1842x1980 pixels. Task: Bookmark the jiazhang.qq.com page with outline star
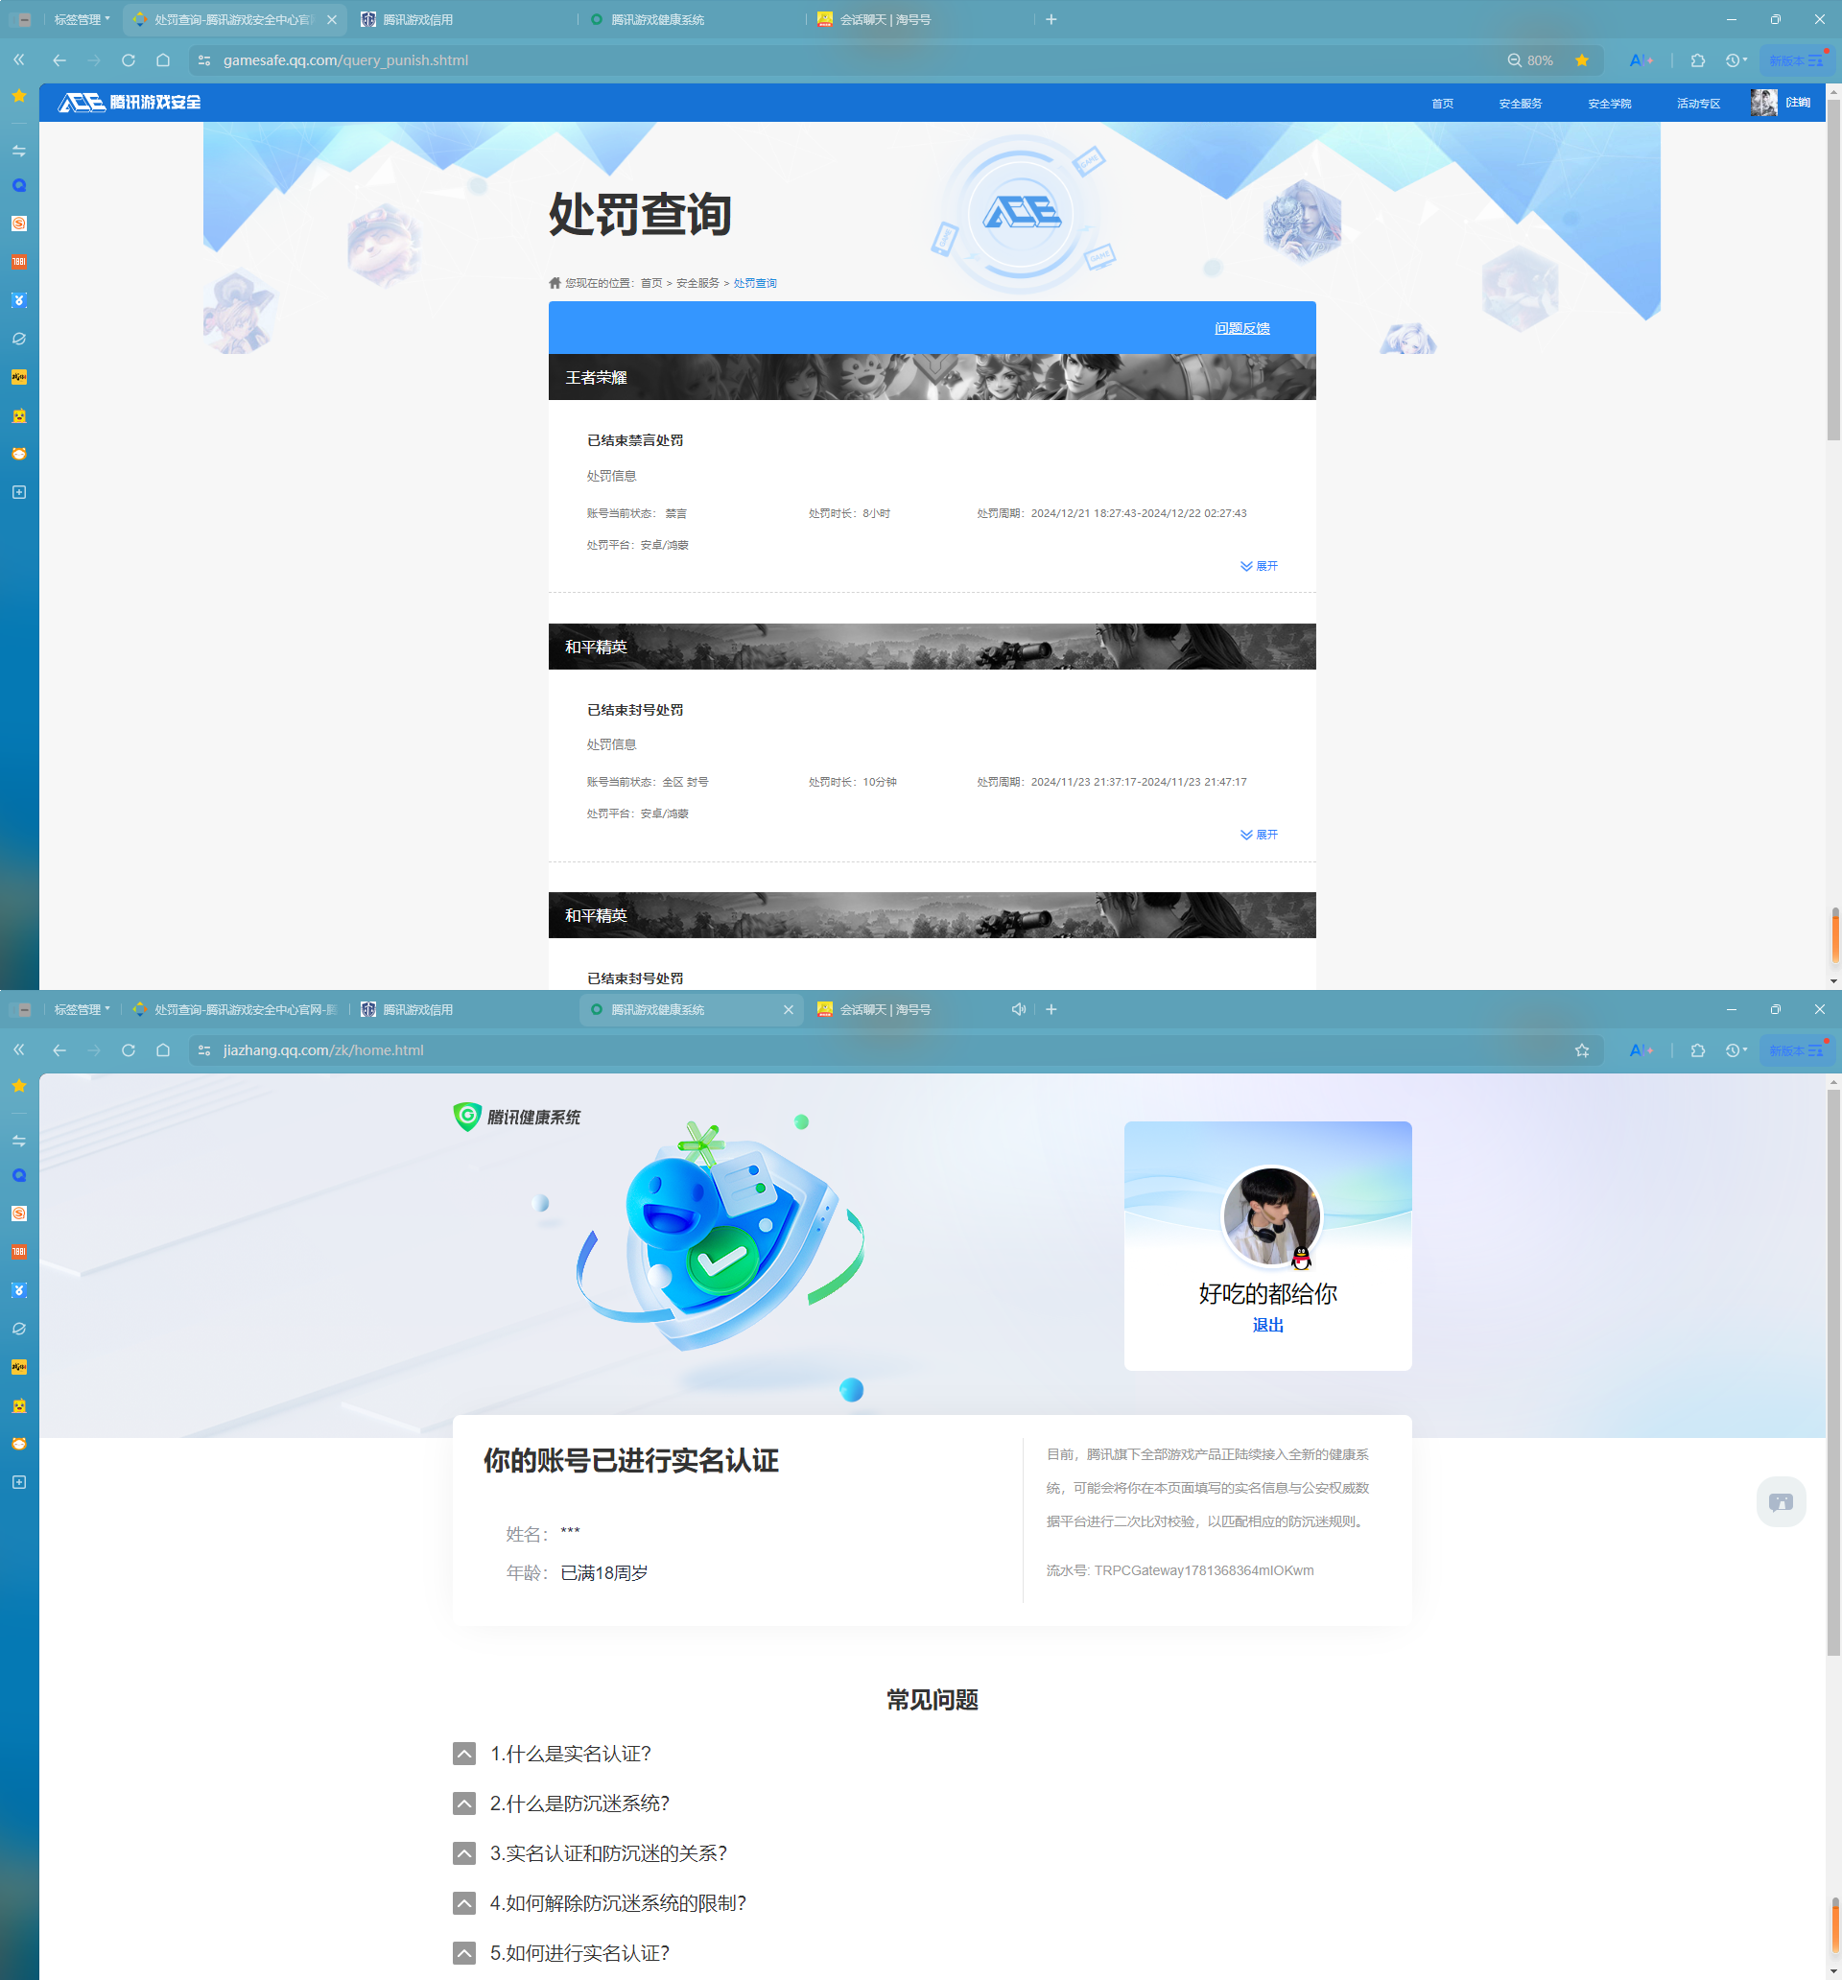(1582, 1049)
